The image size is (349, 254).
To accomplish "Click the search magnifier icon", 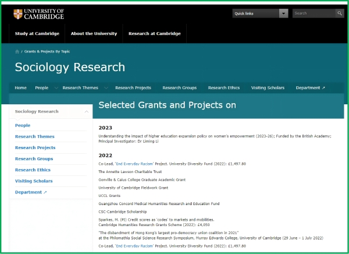I will click(340, 13).
